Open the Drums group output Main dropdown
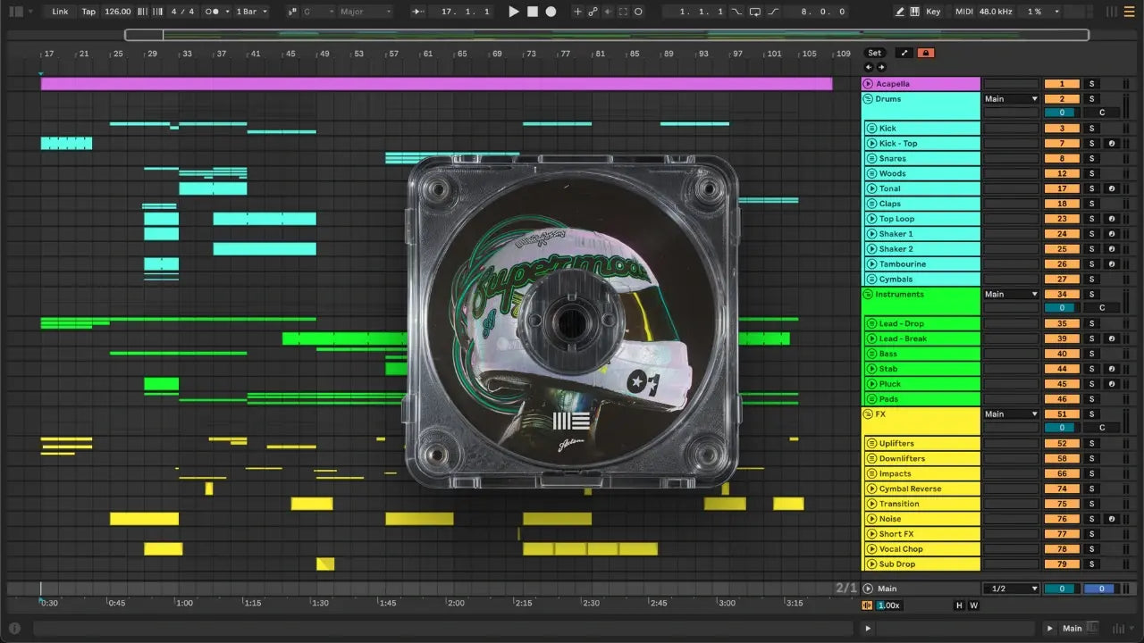Viewport: 1144px width, 643px height. (1011, 99)
